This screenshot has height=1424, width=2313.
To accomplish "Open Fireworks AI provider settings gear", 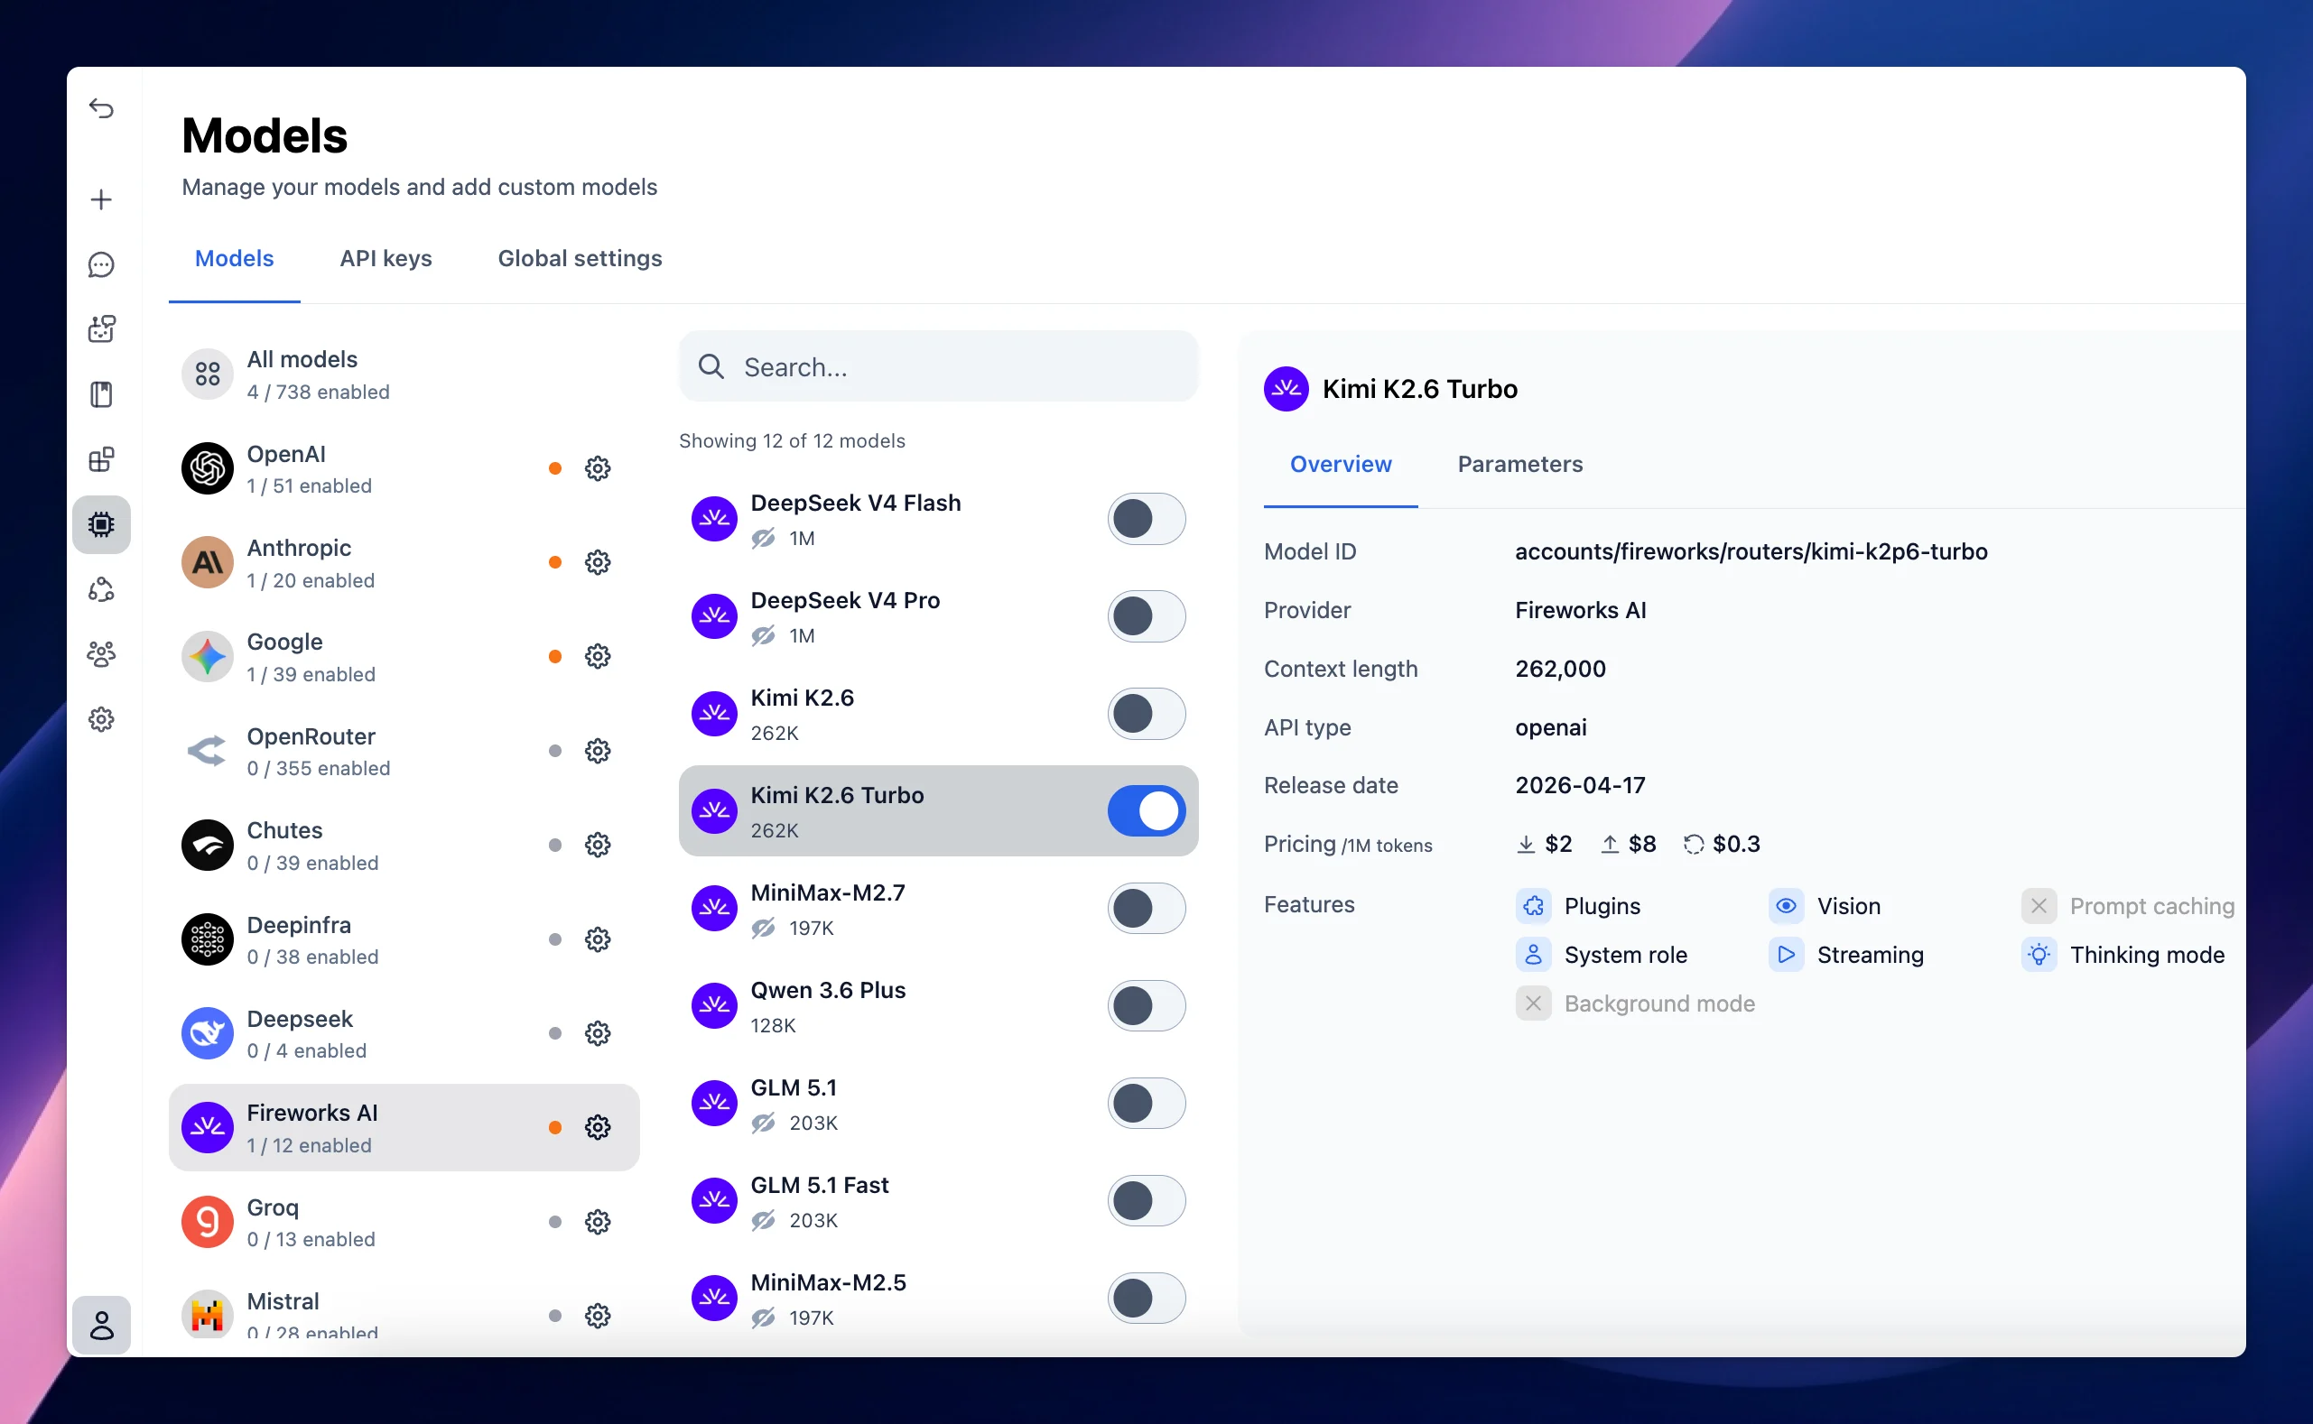I will 598,1127.
